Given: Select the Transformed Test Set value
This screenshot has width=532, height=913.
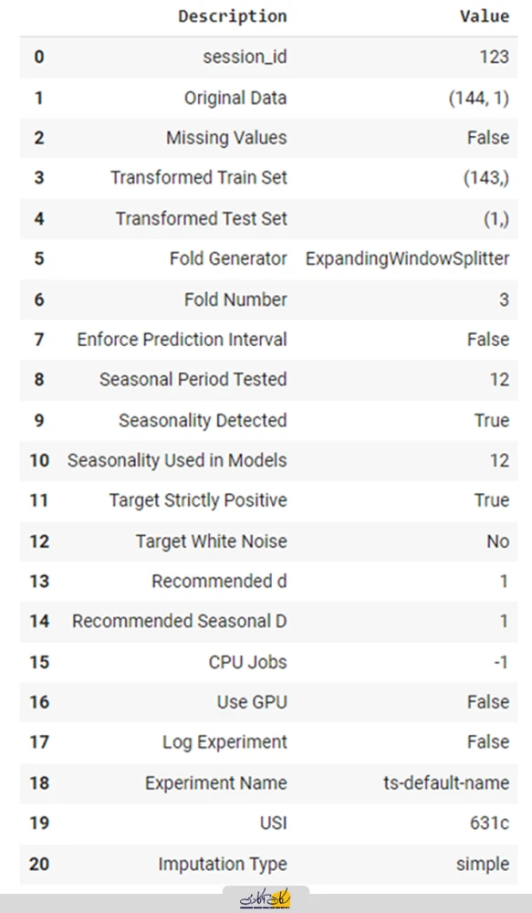Looking at the screenshot, I should coord(496,218).
